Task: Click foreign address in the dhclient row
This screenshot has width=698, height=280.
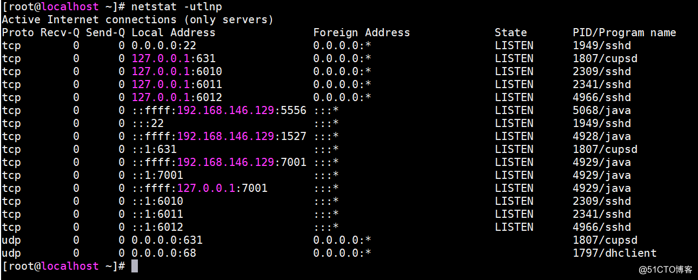Action: click(342, 254)
